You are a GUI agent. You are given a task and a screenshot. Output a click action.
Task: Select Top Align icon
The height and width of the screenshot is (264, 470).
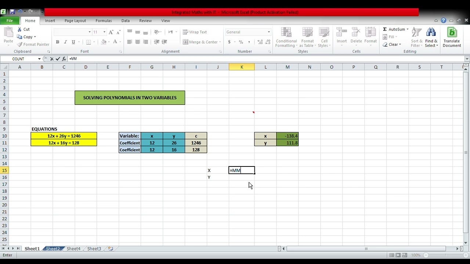point(130,32)
